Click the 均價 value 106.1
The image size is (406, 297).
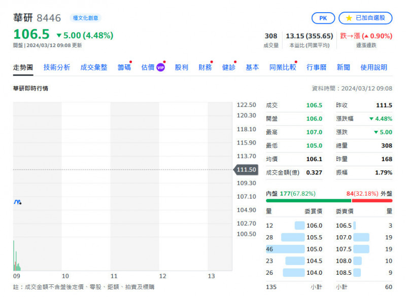(x=314, y=159)
